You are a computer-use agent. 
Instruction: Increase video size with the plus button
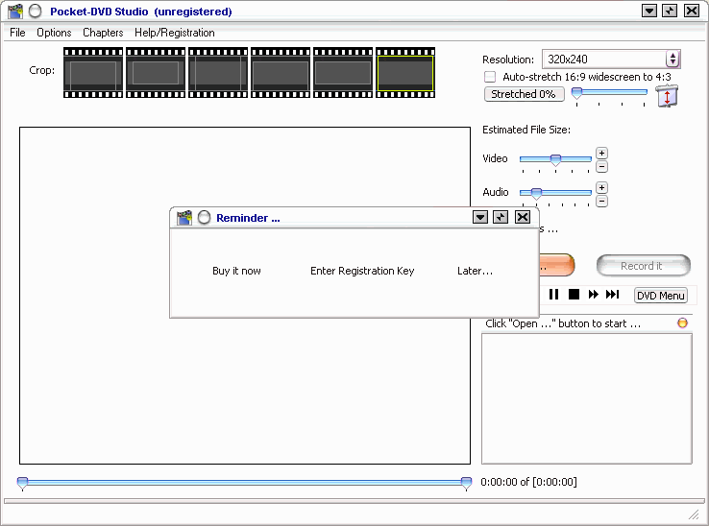coord(601,154)
